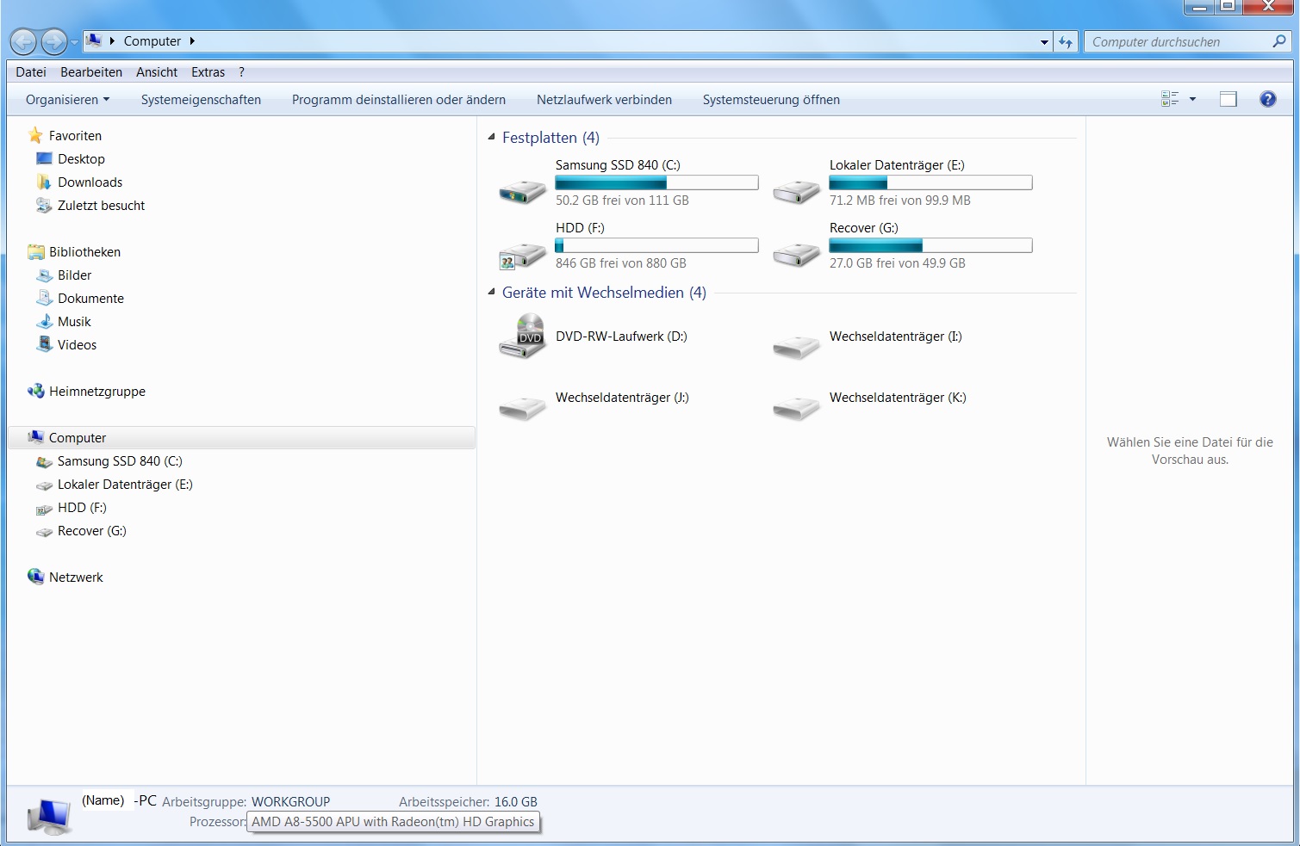Click Systemeigenschaften in the toolbar
The height and width of the screenshot is (846, 1300).
click(201, 100)
